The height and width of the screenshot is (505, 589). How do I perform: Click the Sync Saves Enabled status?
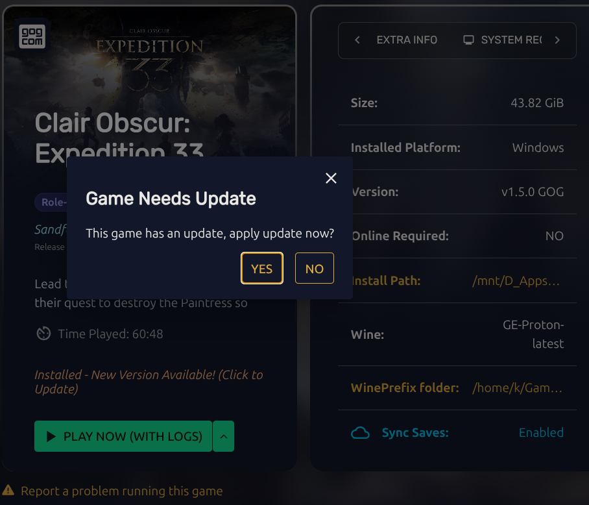click(x=541, y=432)
